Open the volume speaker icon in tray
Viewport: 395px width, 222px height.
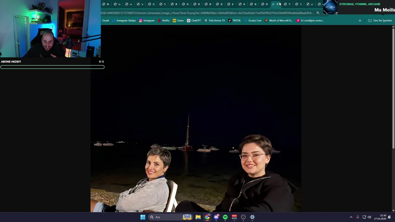pyautogui.click(x=369, y=217)
